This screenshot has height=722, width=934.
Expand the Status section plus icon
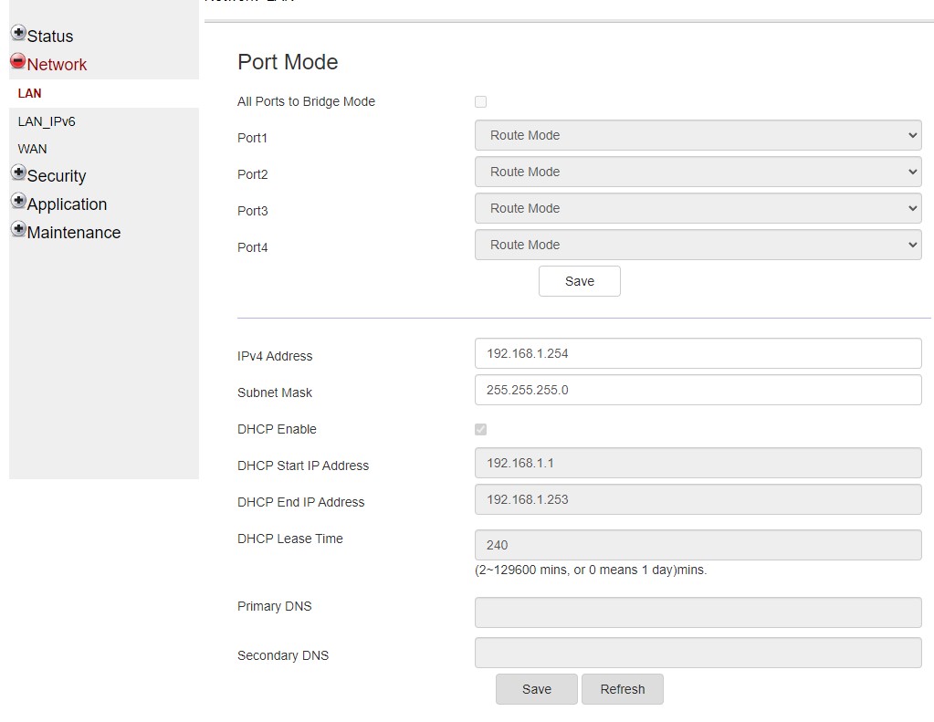[18, 33]
